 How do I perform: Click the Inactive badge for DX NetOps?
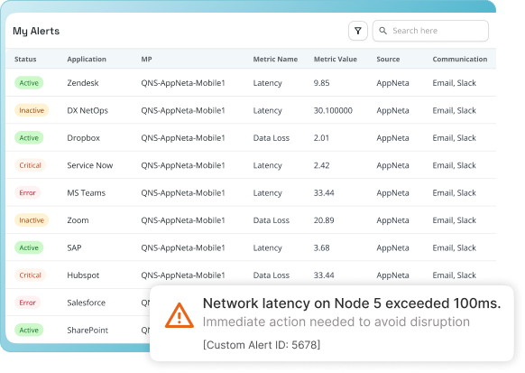(32, 110)
